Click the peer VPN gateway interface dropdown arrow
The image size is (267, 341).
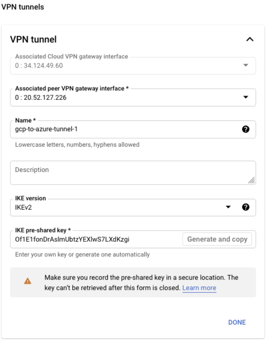coord(245,97)
